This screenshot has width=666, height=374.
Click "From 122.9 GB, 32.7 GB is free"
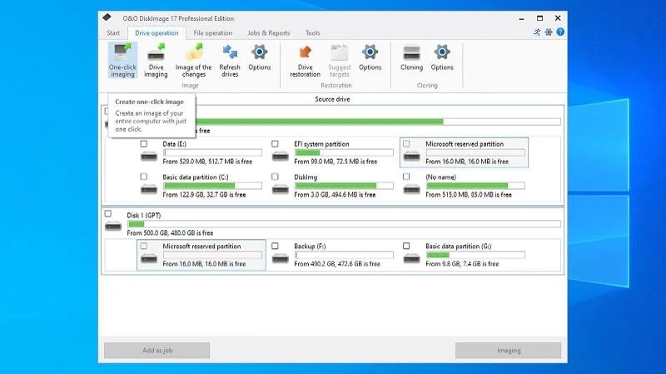204,195
